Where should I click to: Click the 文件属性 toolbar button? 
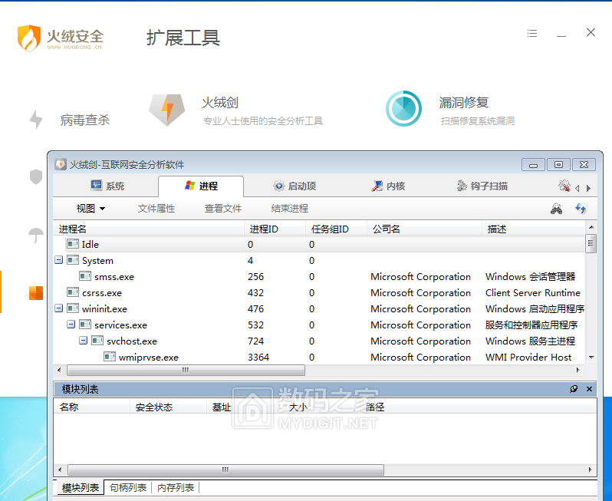[x=156, y=209]
